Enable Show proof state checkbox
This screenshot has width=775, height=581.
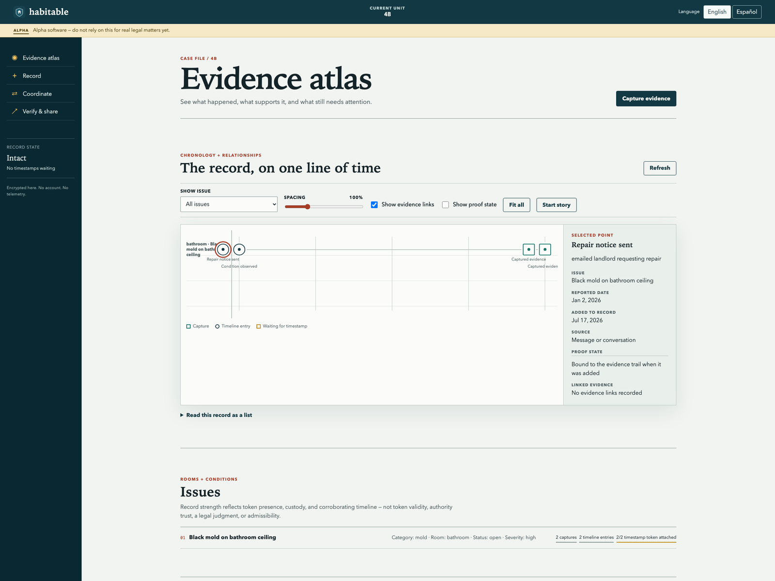pos(446,205)
